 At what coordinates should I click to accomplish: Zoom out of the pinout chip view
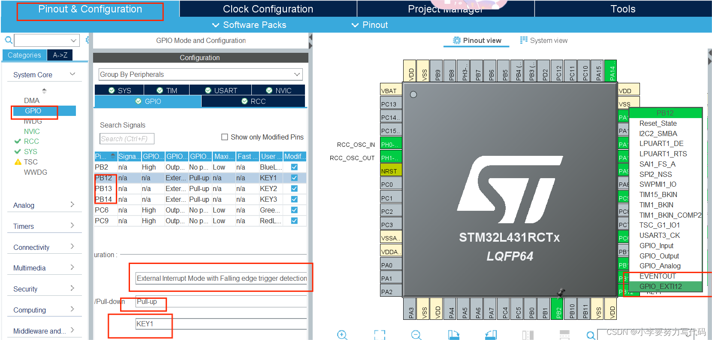pos(416,335)
